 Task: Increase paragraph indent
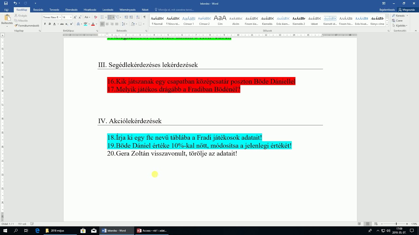pos(131,17)
